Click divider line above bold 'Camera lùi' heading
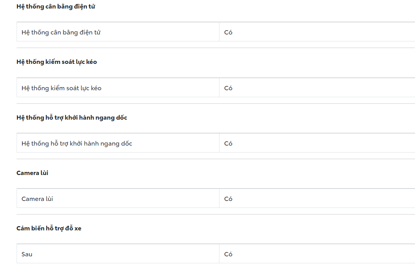Viewport: 415px width, 266px height. 216,159
